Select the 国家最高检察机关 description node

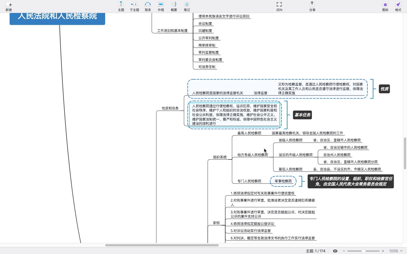[x=308, y=133]
